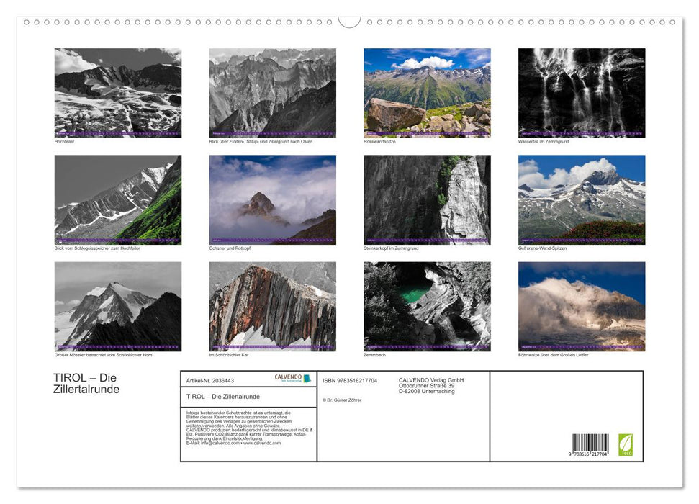Select Föhrwalze über dem Großen Löffler image
This screenshot has height=504, width=699.
click(x=581, y=306)
